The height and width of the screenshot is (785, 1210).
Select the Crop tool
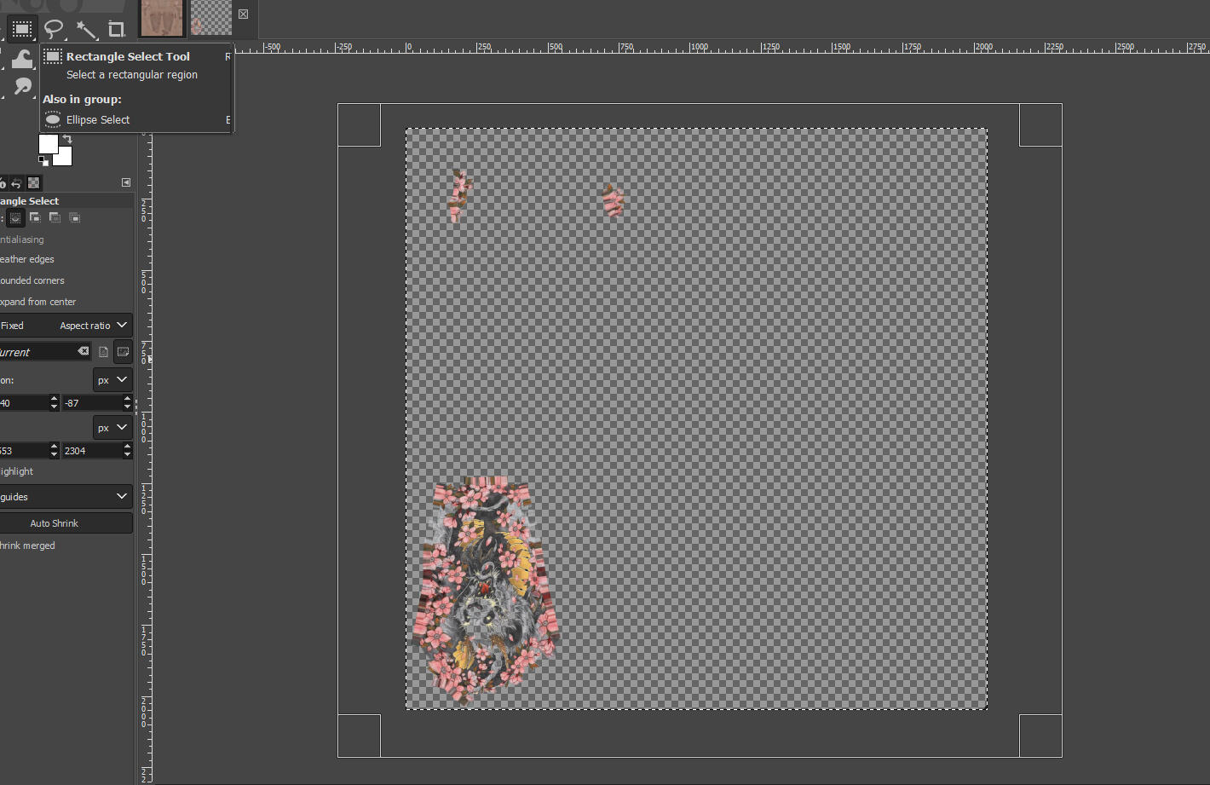118,28
